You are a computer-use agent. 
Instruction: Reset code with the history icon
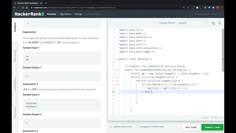click(x=214, y=23)
